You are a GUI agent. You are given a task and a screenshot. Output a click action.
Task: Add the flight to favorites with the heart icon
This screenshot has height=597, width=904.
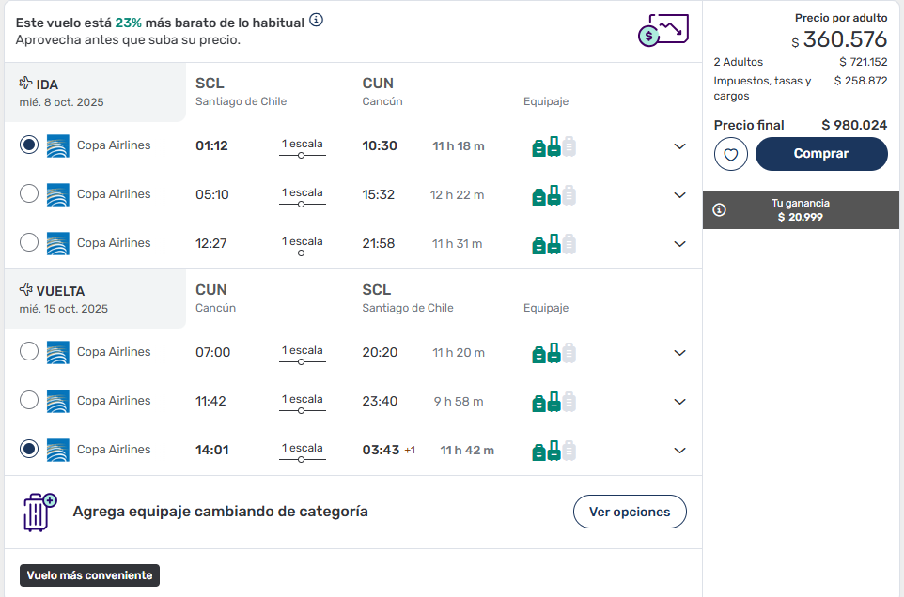730,154
